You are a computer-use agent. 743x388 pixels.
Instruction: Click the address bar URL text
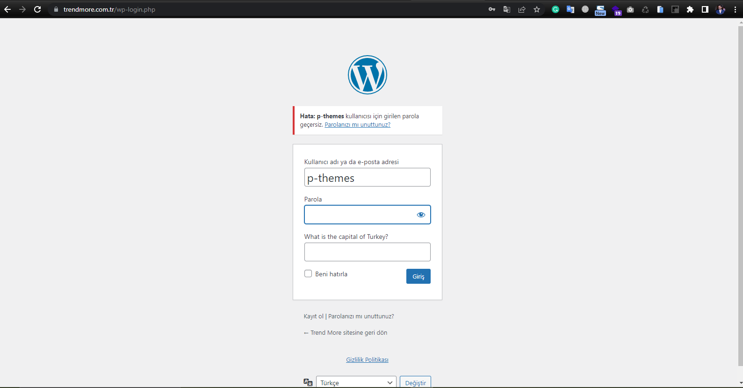pos(109,9)
